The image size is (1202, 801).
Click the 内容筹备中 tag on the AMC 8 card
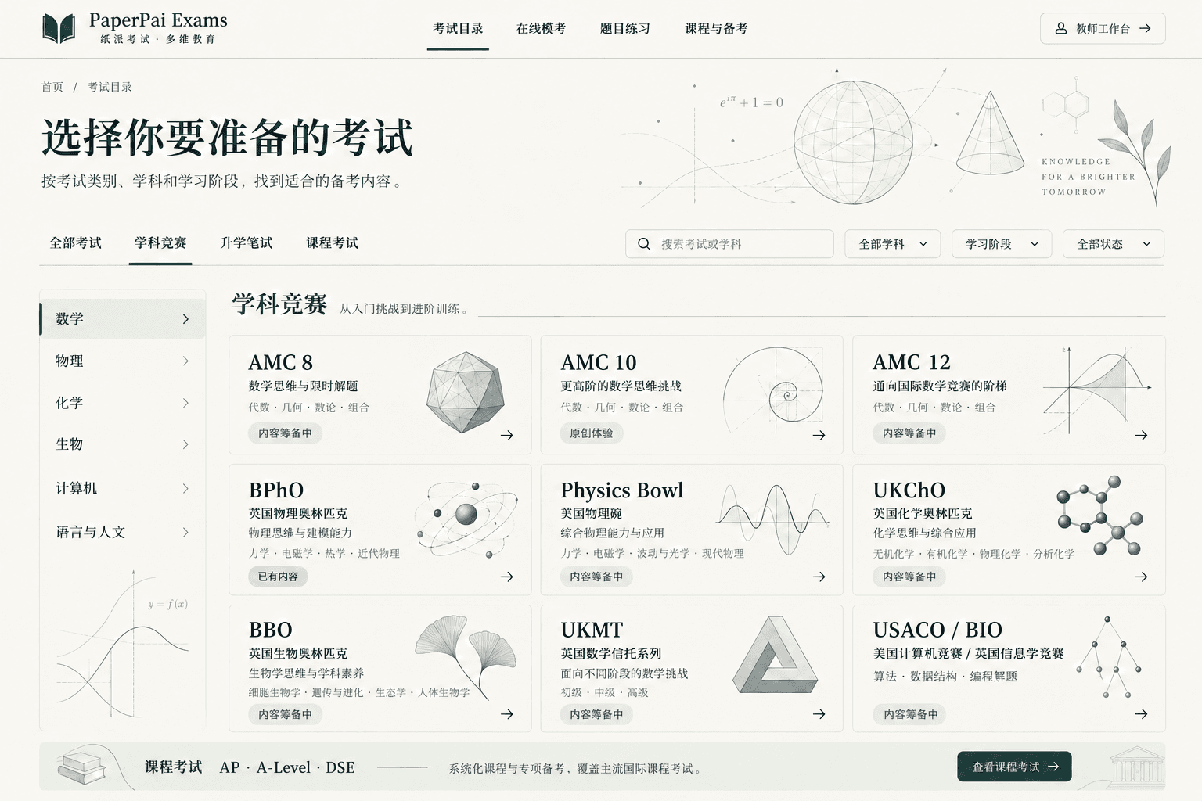(x=285, y=433)
